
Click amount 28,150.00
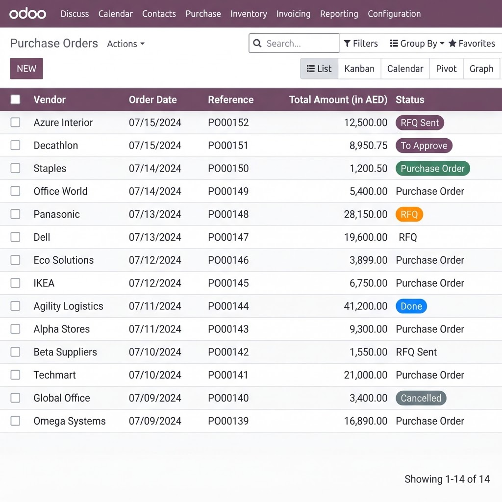(x=366, y=214)
